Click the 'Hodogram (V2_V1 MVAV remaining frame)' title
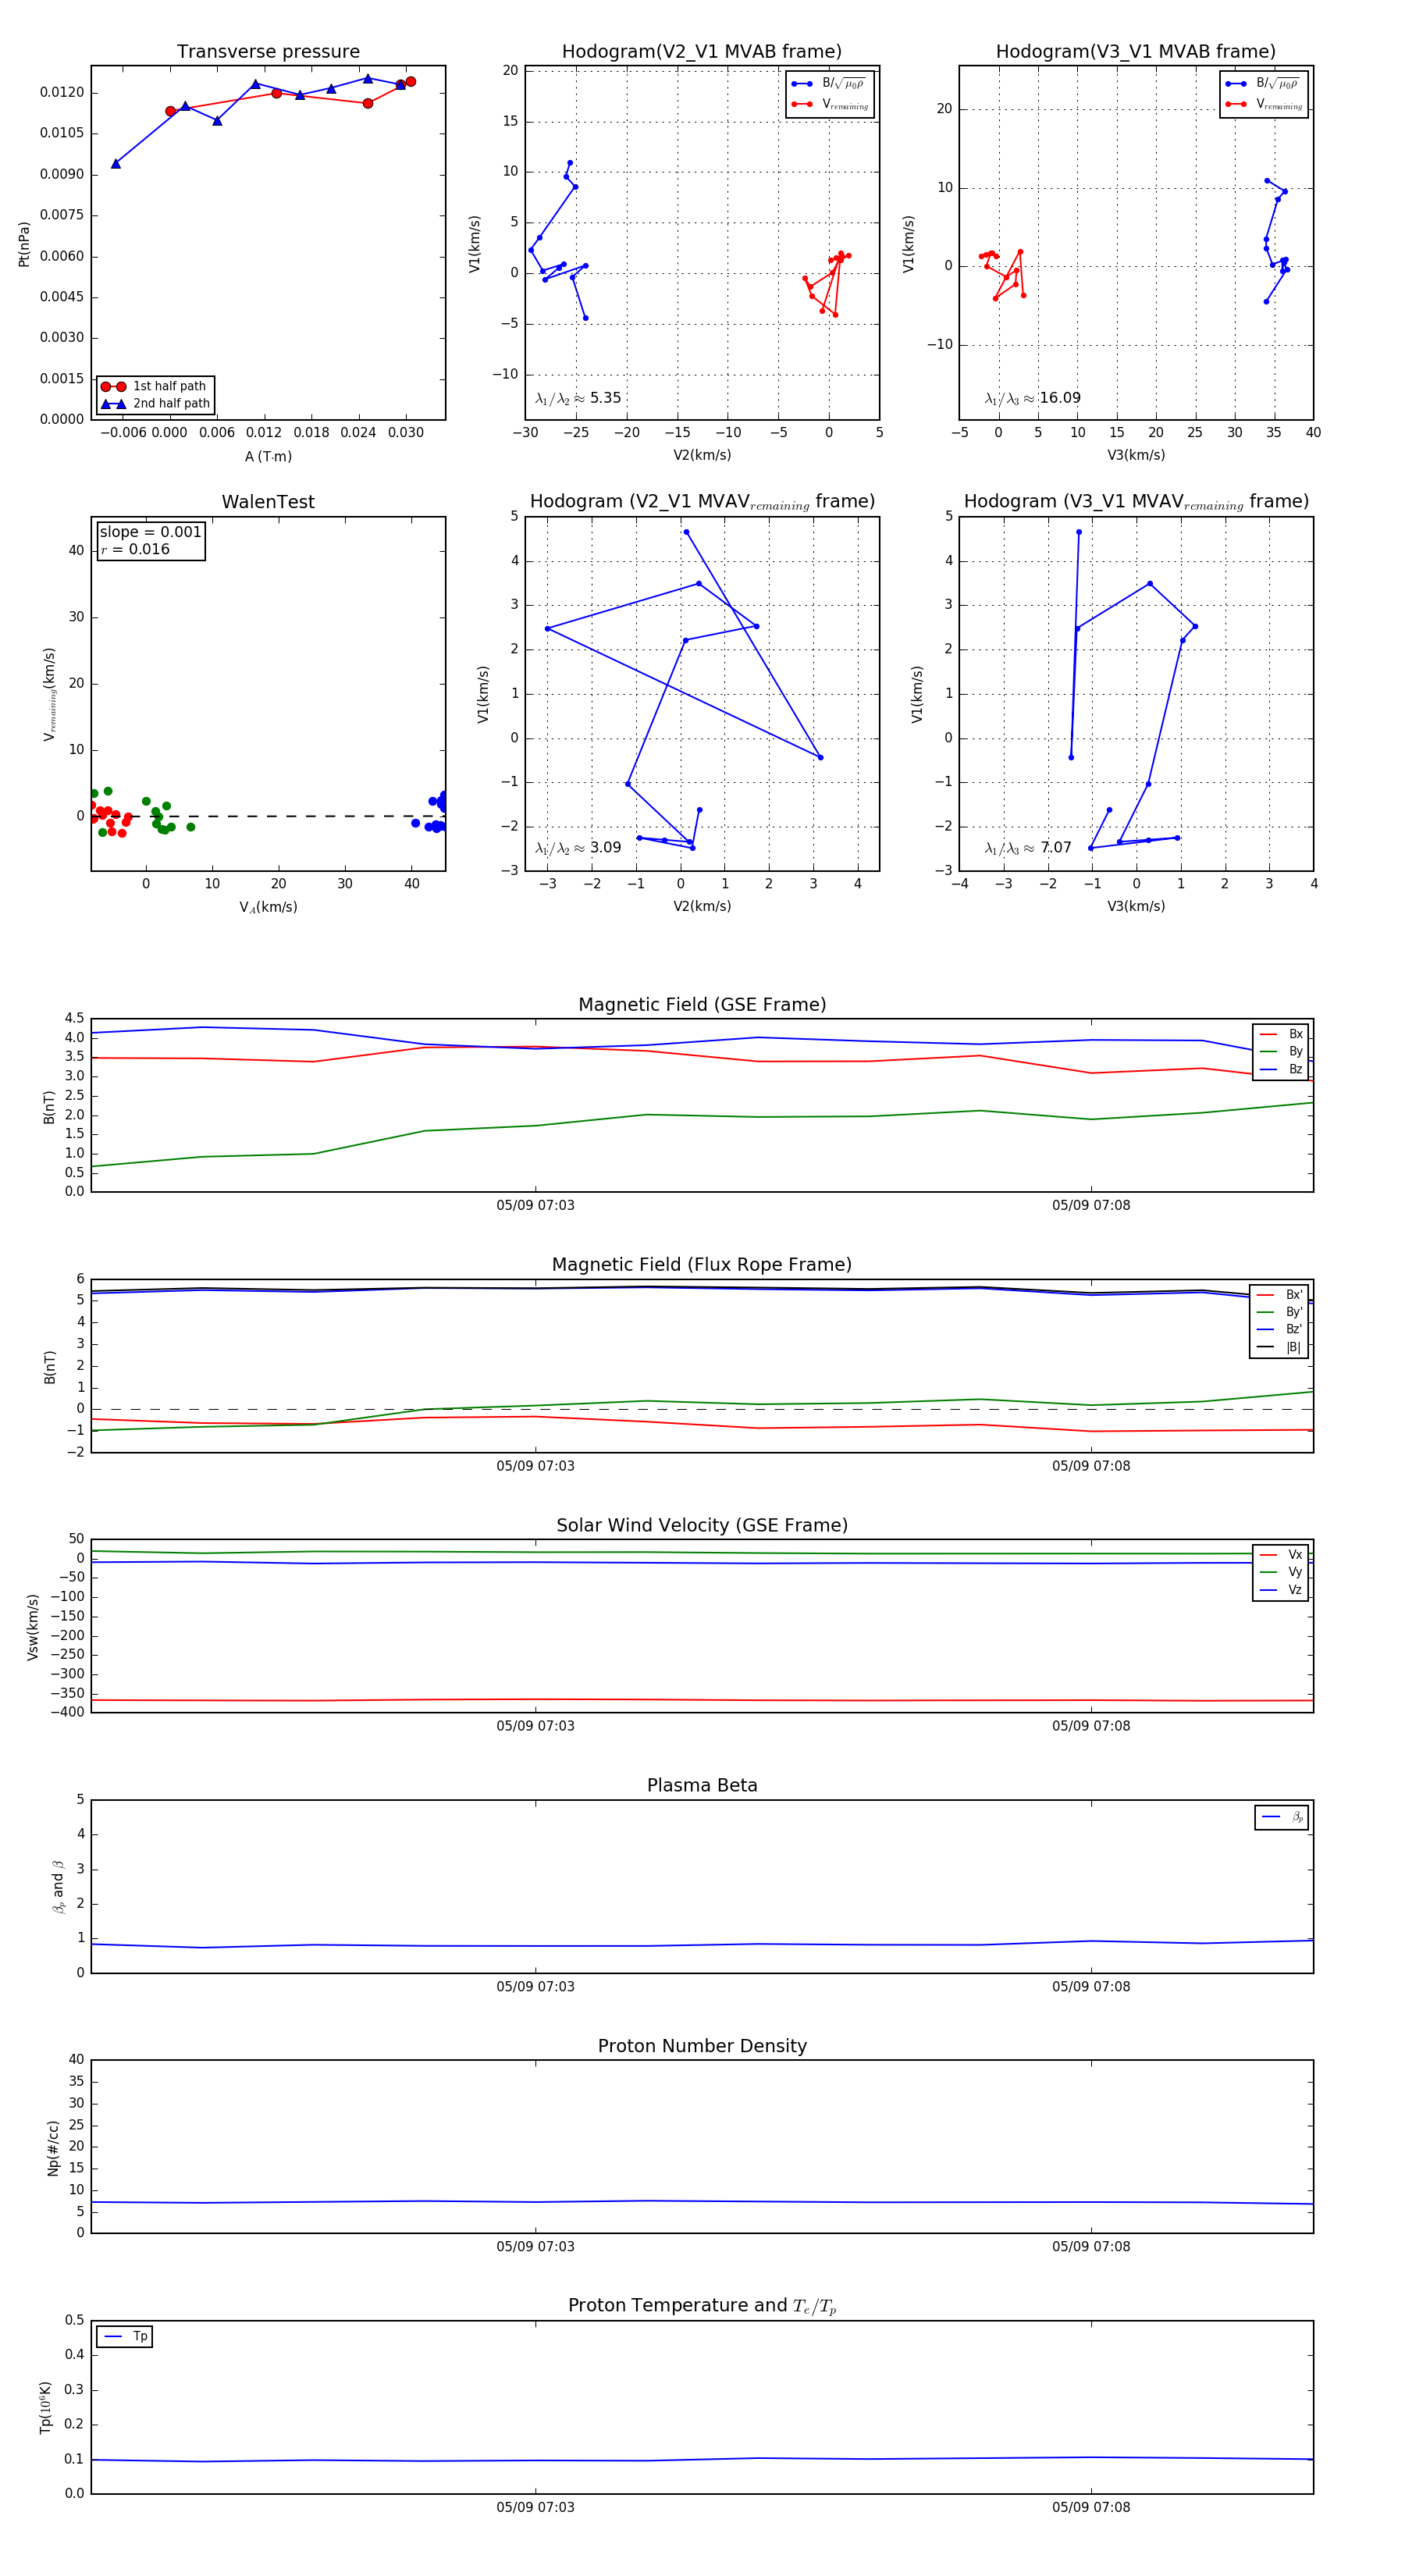Screen dimensions: 1405x2576 pyautogui.click(x=702, y=502)
